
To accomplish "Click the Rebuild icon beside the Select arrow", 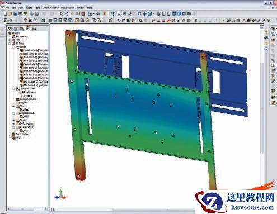I will [66, 13].
